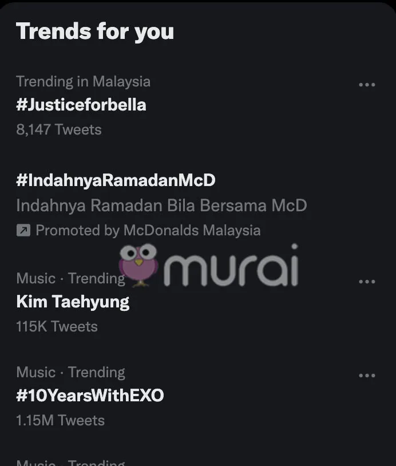Click 'Music · Trending' above #10YearsWithEXO

pos(70,373)
